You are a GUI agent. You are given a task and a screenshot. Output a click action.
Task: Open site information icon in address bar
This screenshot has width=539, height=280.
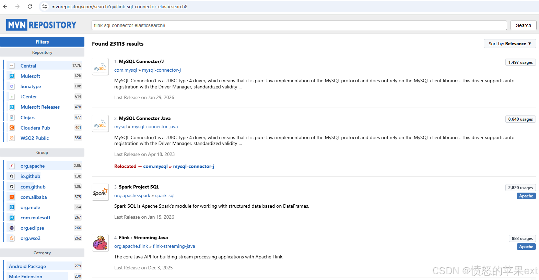coord(45,7)
